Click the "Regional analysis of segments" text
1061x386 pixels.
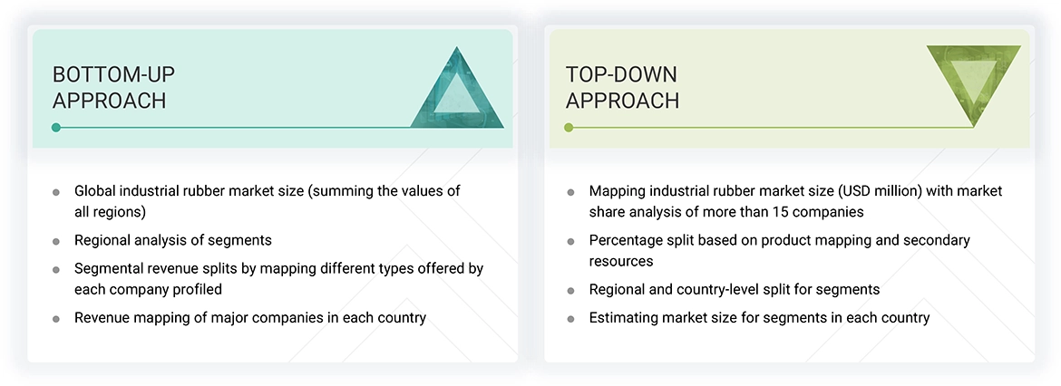tap(173, 241)
